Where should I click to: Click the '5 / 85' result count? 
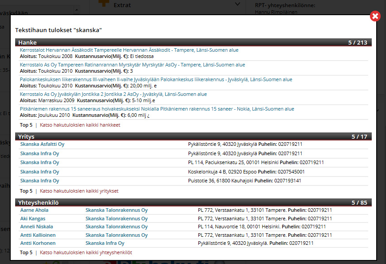[359, 202]
